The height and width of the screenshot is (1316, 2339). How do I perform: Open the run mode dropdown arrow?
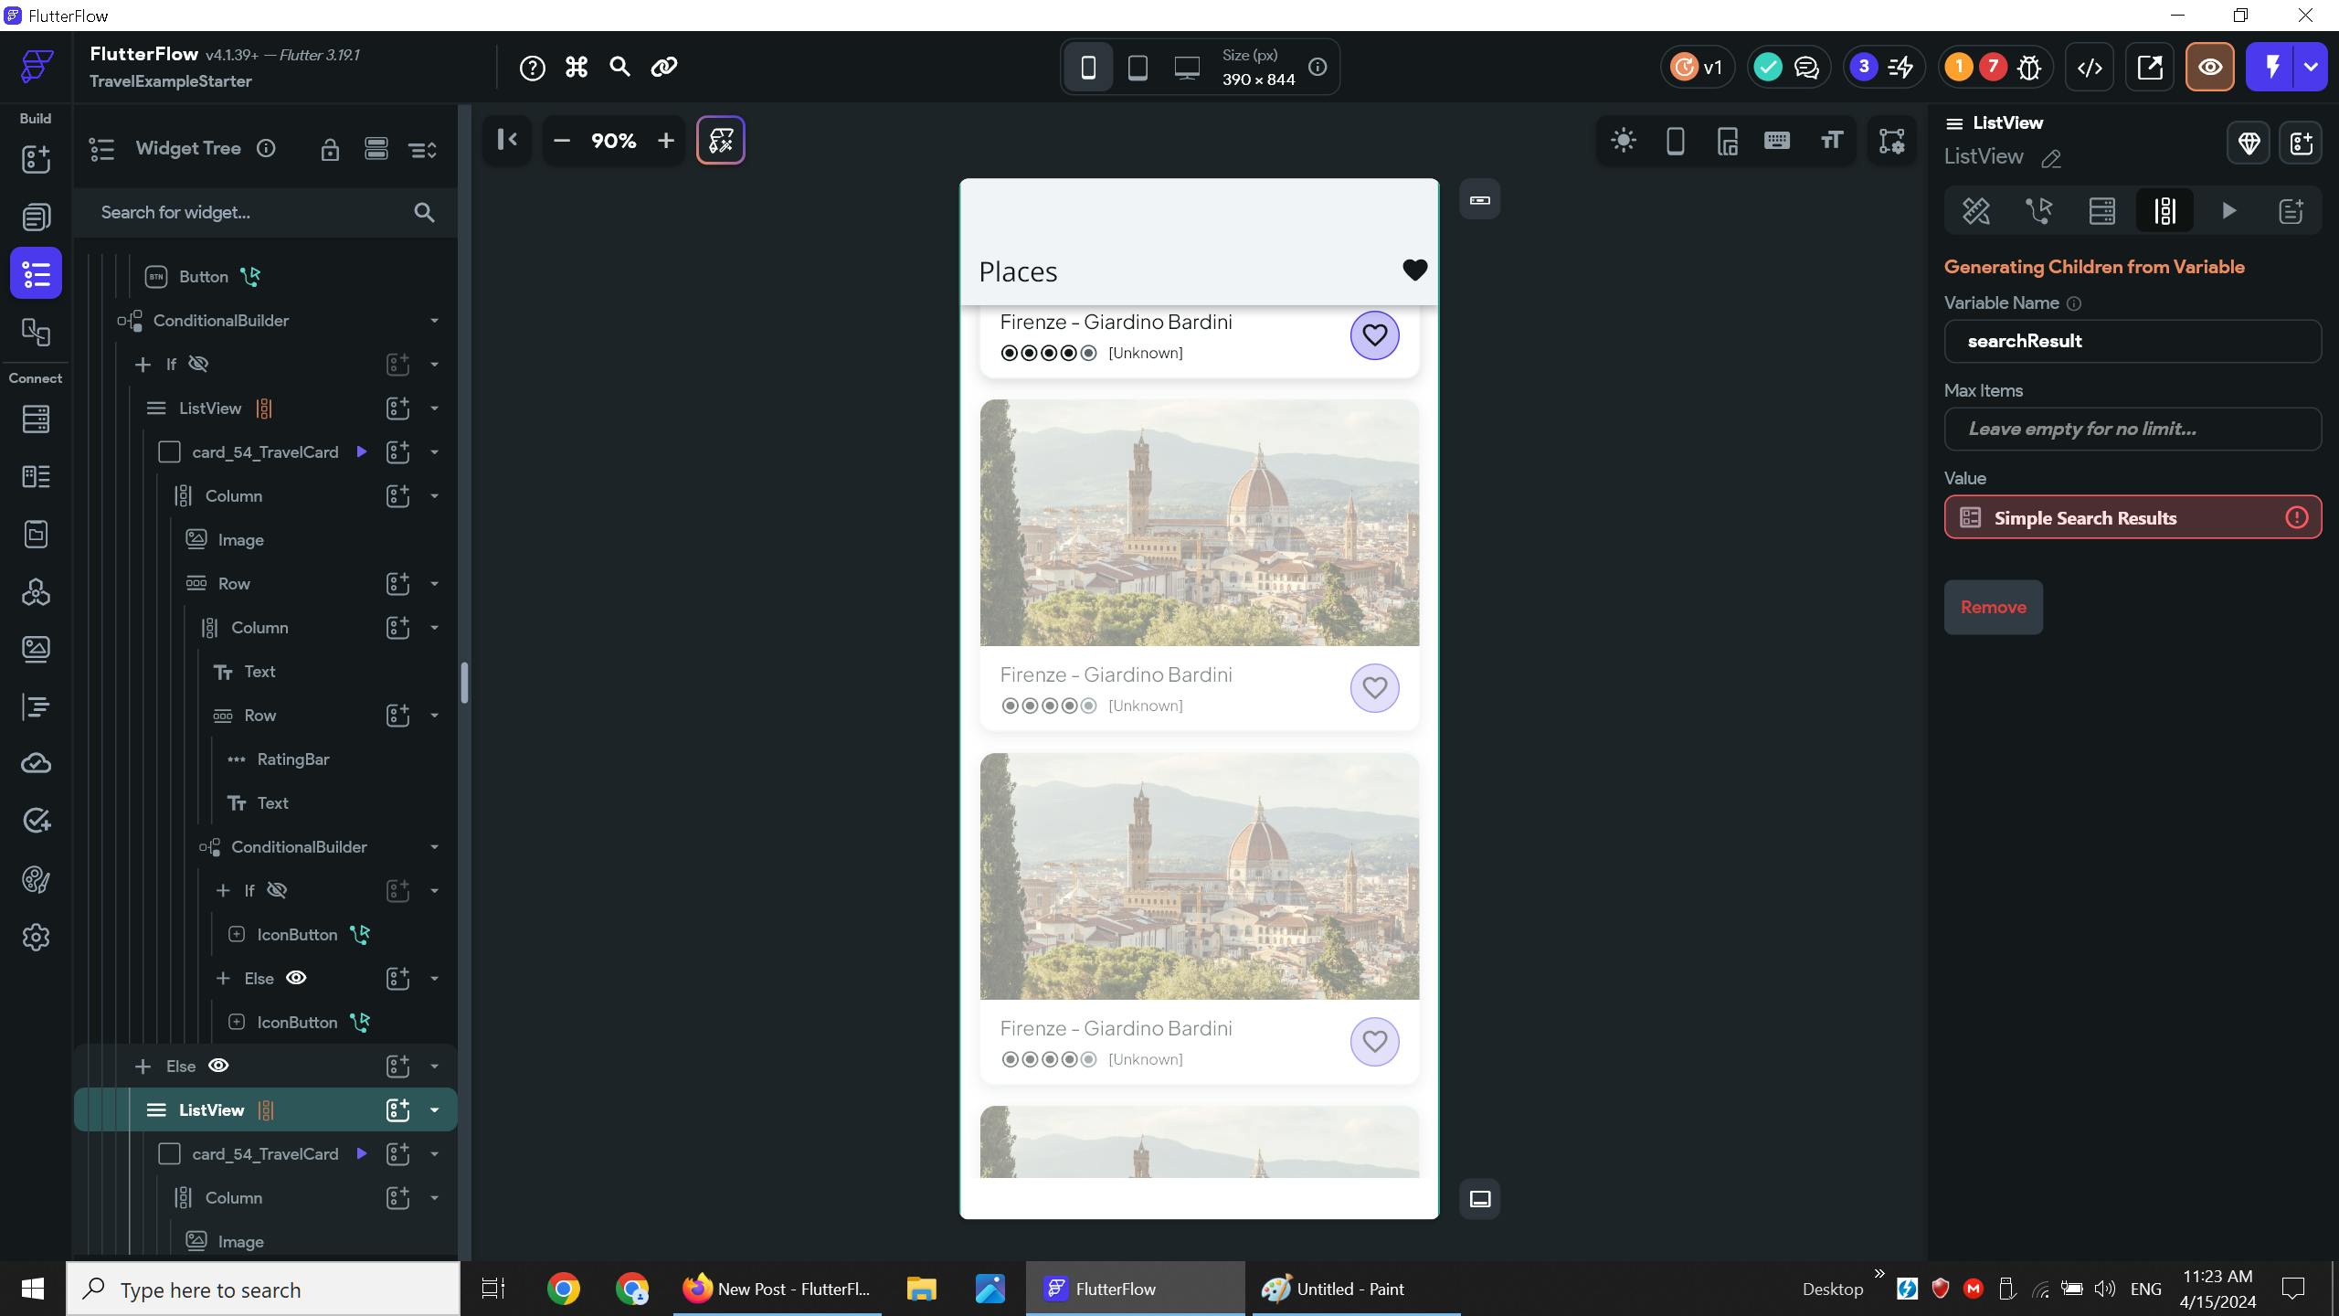[x=2312, y=68]
